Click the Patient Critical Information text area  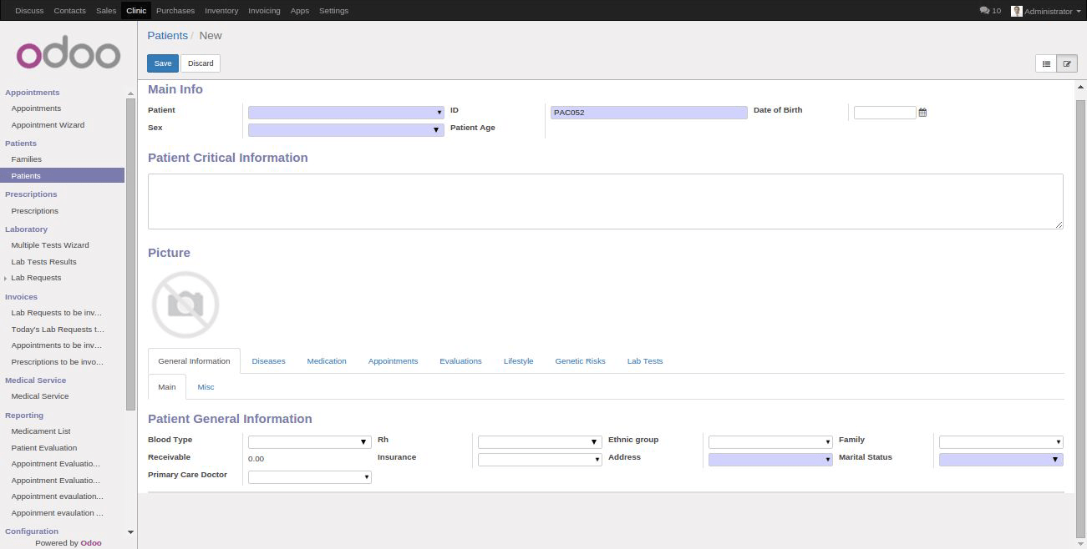[606, 201]
